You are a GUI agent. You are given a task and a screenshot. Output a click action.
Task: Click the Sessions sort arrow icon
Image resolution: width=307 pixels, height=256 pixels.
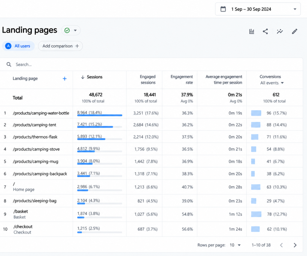point(83,77)
